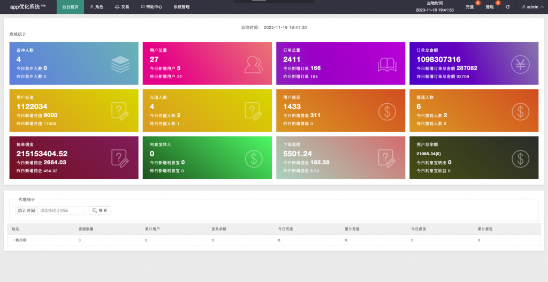Click the open book icon in 订单总量 card
The width and height of the screenshot is (548, 282).
point(386,64)
